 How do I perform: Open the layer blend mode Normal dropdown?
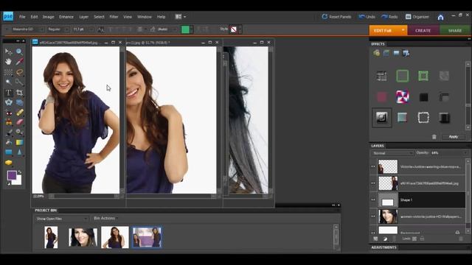click(393, 153)
